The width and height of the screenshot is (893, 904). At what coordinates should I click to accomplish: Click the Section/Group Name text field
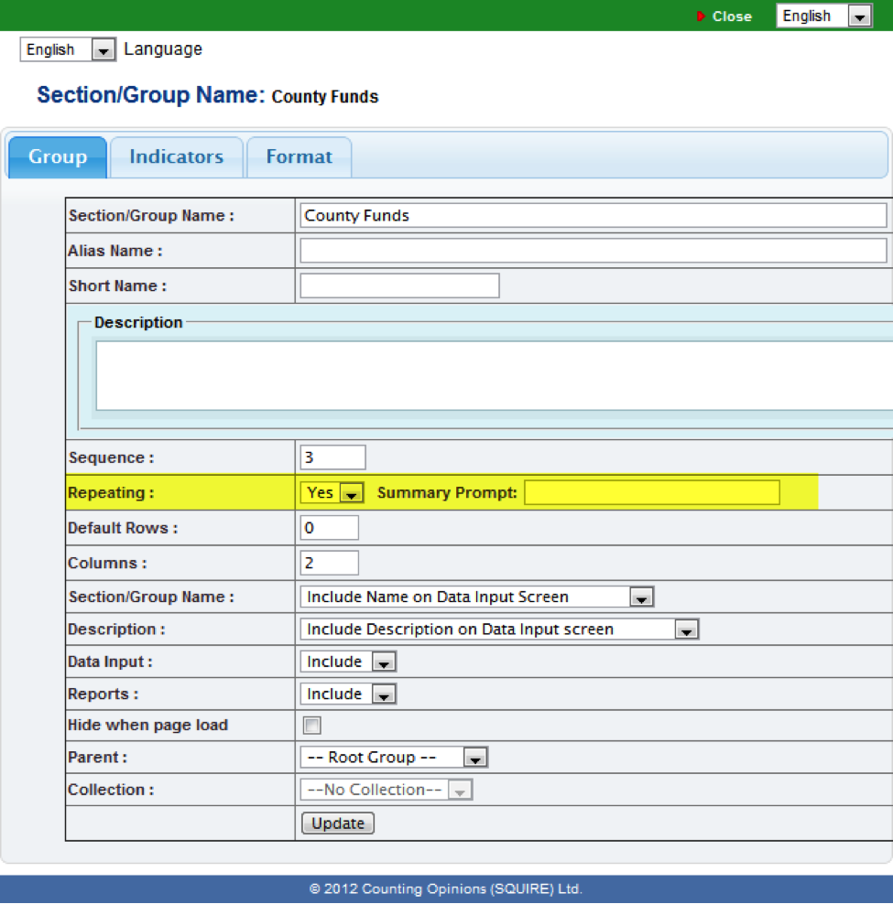(593, 216)
